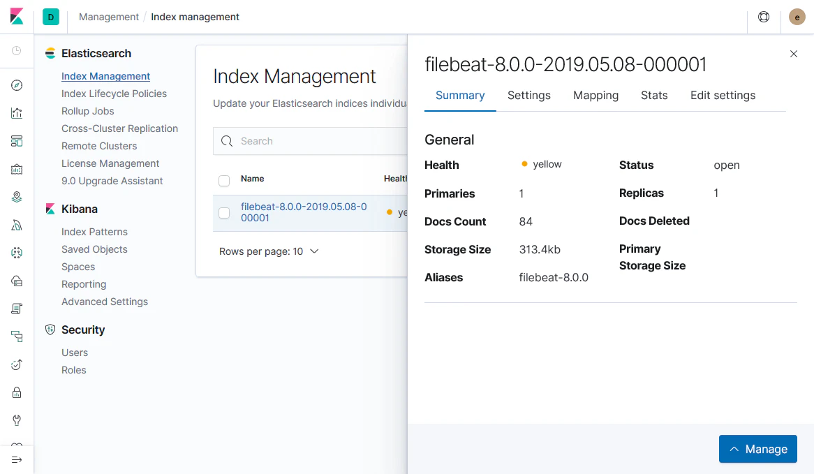Sort the table by Name column
This screenshot has width=814, height=474.
(252, 179)
